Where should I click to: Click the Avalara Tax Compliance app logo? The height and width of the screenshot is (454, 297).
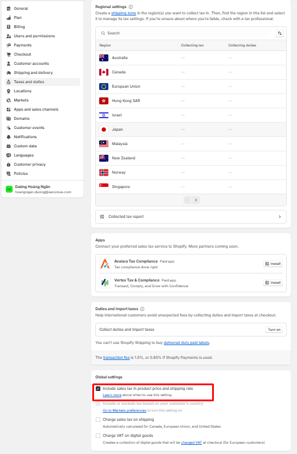(104, 264)
